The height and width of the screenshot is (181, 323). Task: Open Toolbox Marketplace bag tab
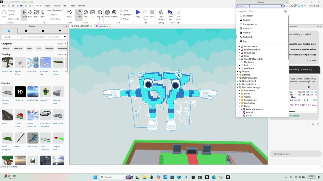point(9,31)
